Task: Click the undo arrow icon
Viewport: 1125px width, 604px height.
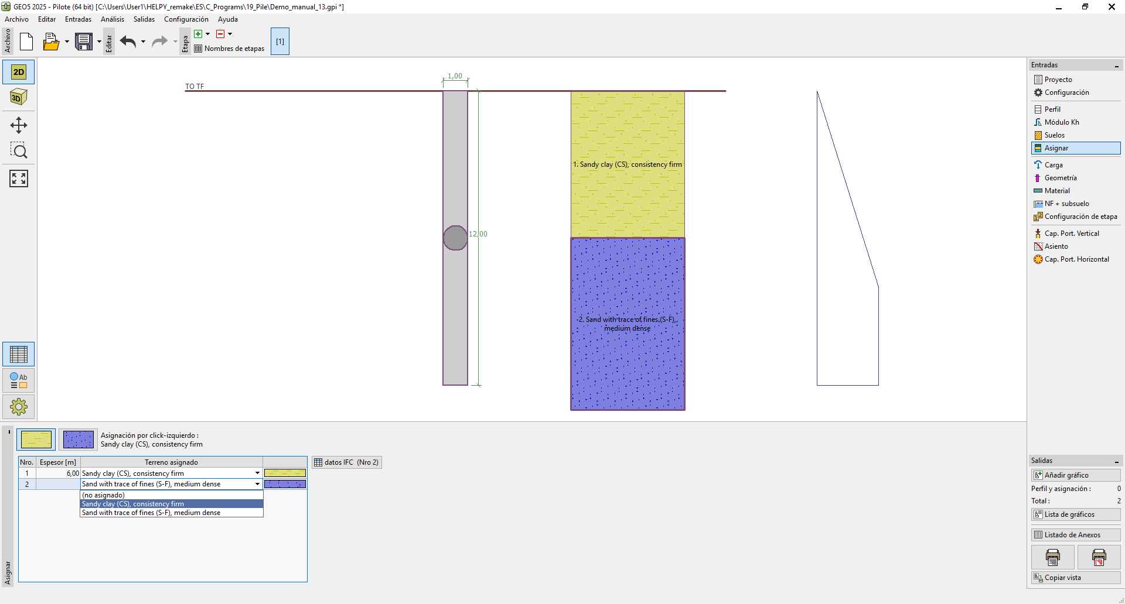Action: pos(128,42)
